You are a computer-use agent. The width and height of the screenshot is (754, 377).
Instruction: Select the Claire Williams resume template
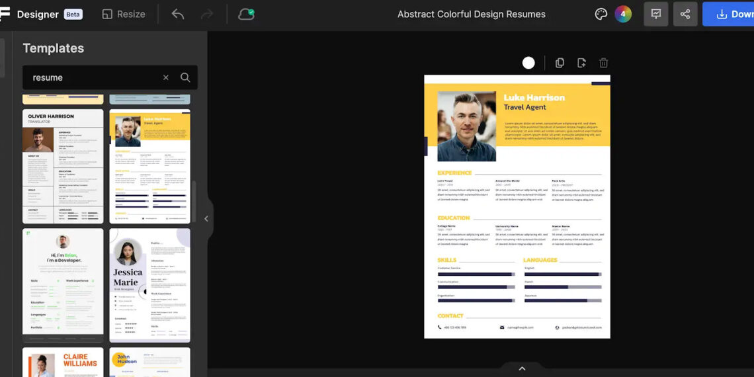[63, 362]
